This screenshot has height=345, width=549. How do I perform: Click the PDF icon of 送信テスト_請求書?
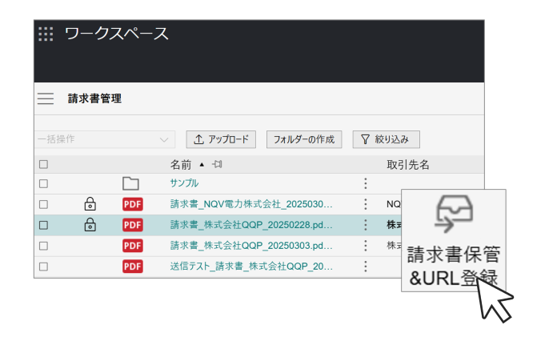click(133, 267)
